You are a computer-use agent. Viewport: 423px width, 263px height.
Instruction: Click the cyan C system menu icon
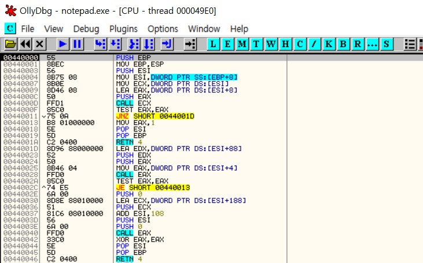click(x=10, y=28)
